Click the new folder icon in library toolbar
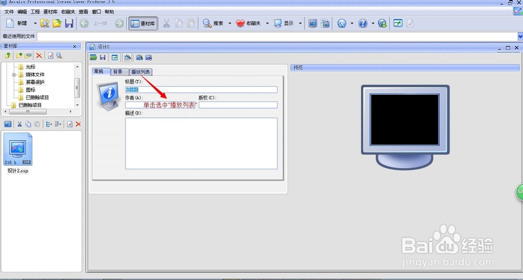Image resolution: width=523 pixels, height=280 pixels. click(x=19, y=55)
